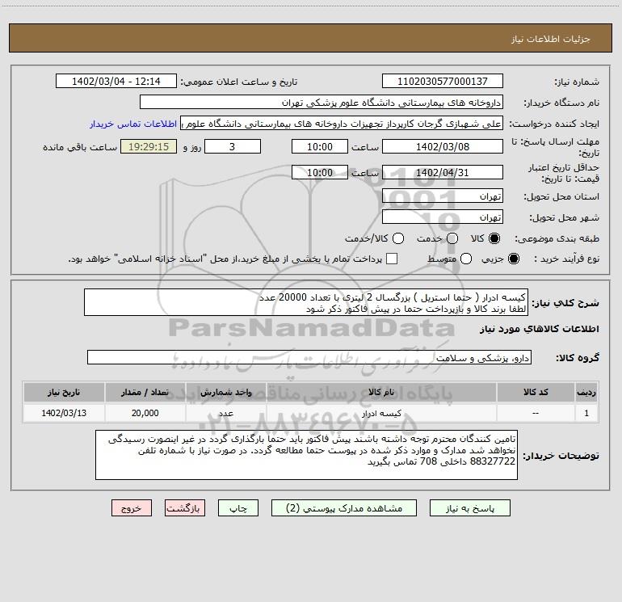This screenshot has width=622, height=602.
Task: Click table cell 'کیسه ادرار'
Action: 381,413
